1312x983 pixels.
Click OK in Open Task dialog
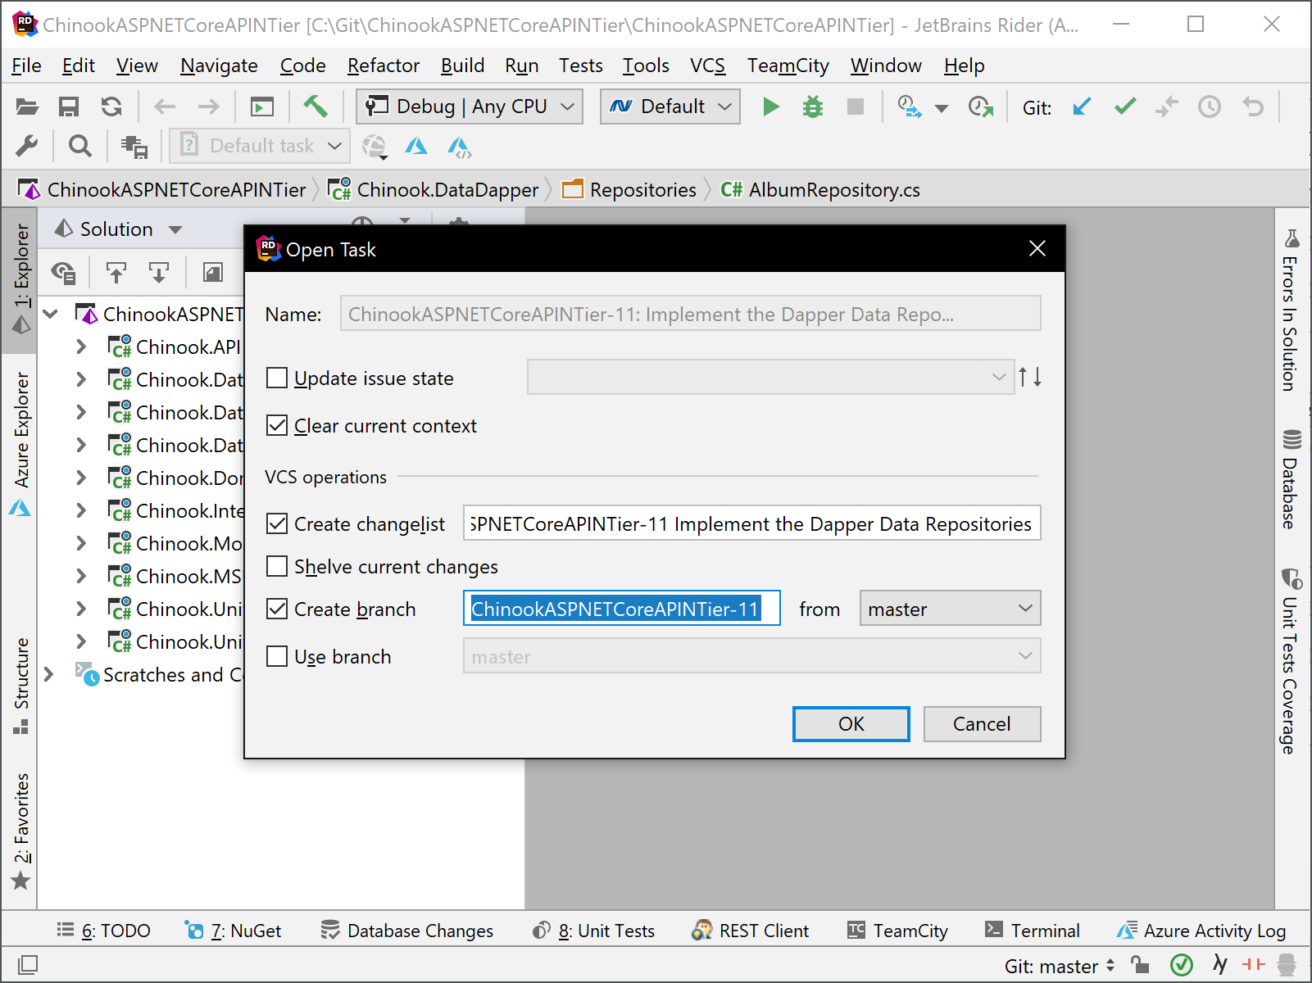click(x=851, y=724)
